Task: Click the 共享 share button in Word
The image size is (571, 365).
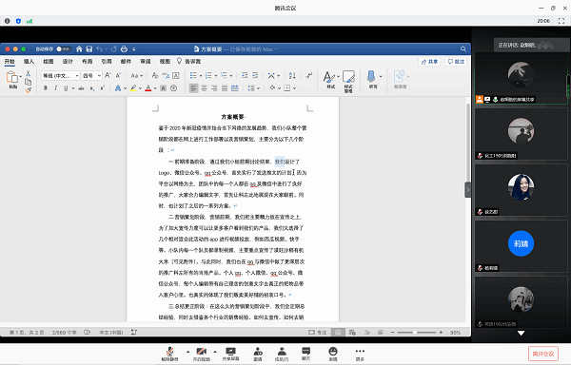Action: (x=429, y=62)
